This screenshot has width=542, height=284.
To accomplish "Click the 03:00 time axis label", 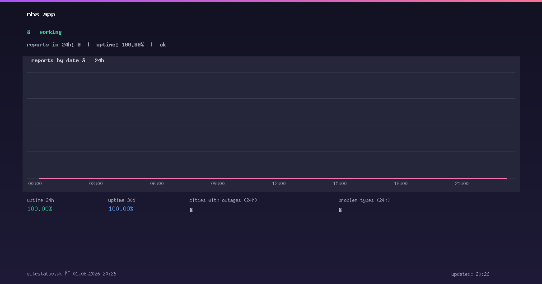I will 96,183.
